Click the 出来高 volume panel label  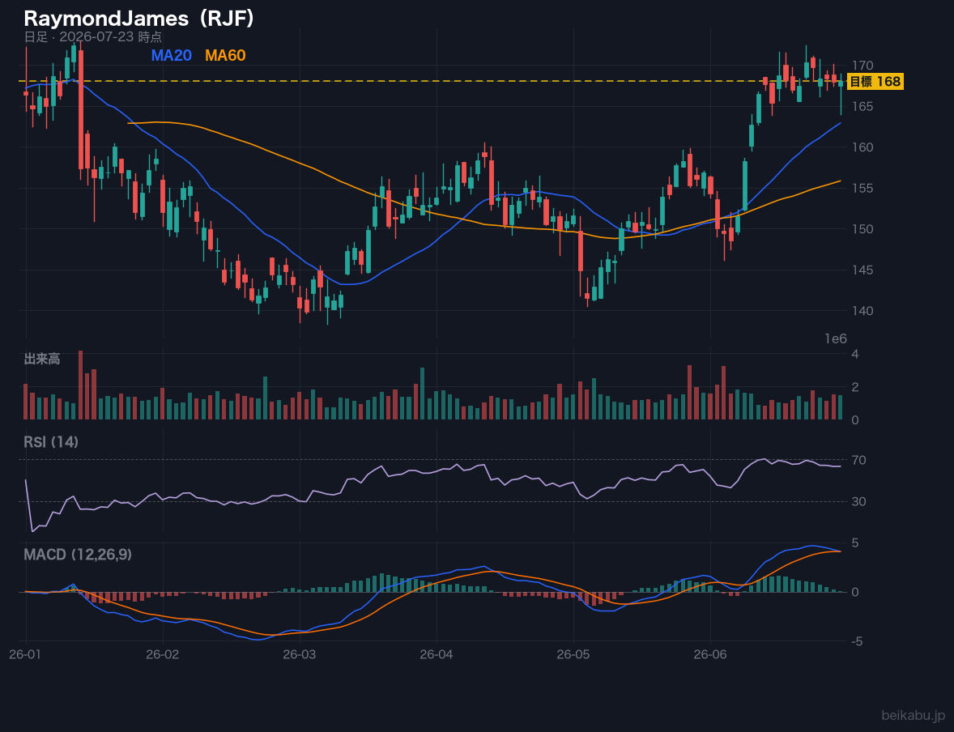point(42,360)
